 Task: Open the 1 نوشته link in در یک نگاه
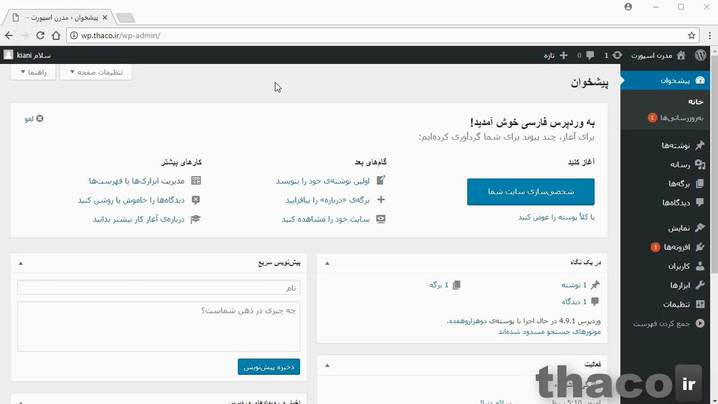574,285
